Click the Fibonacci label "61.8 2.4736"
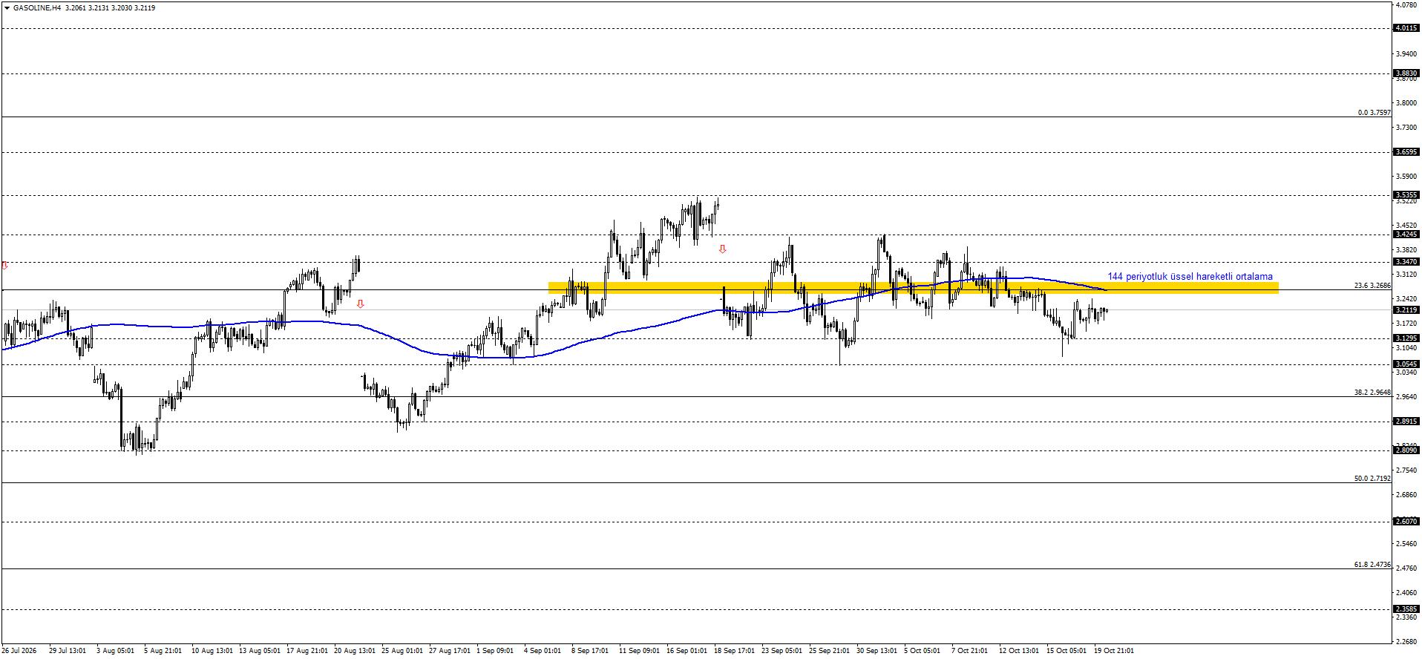The width and height of the screenshot is (1422, 659). tap(1372, 565)
